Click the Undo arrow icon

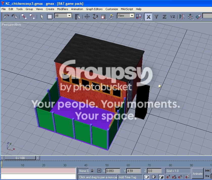(x=6, y=17)
